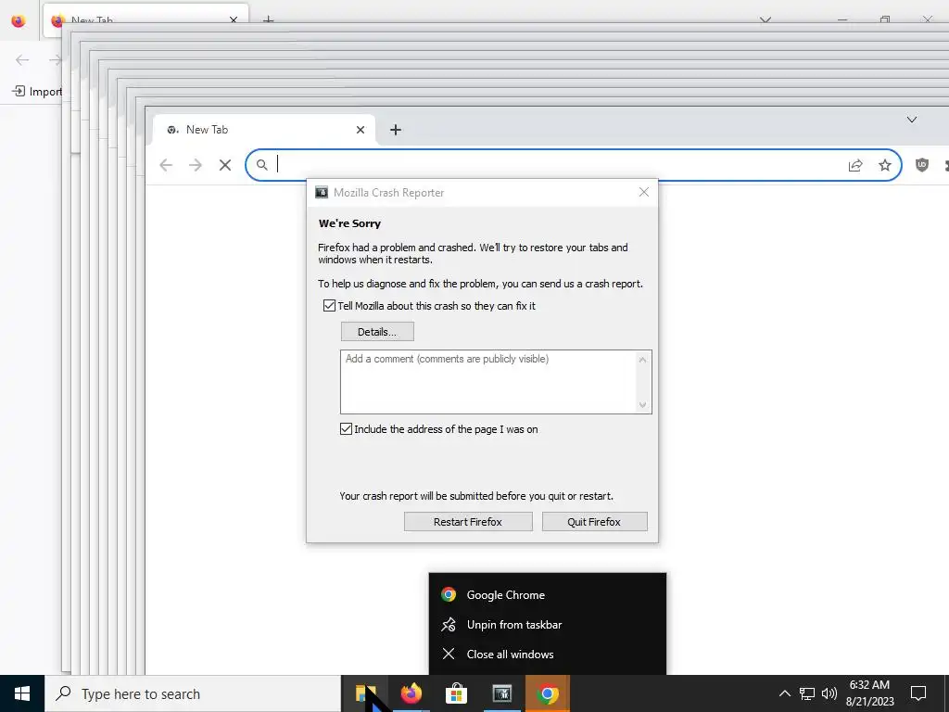Open Microsoft Store from taskbar

(456, 693)
